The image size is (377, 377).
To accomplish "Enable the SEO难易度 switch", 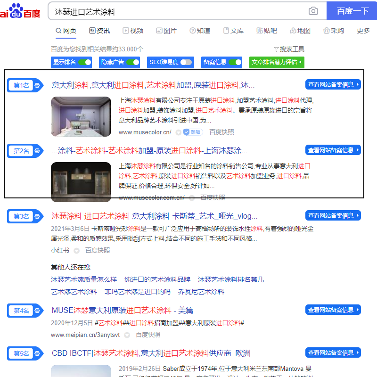I will click(186, 62).
